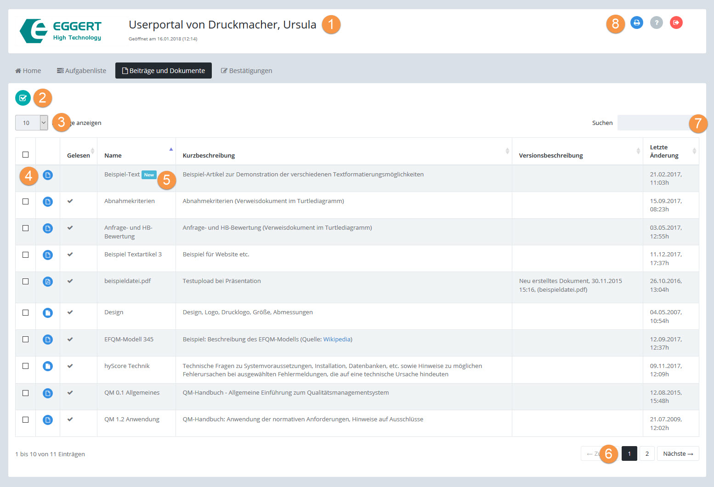The width and height of the screenshot is (714, 487).
Task: Open help via the gray question mark icon
Action: click(x=656, y=23)
